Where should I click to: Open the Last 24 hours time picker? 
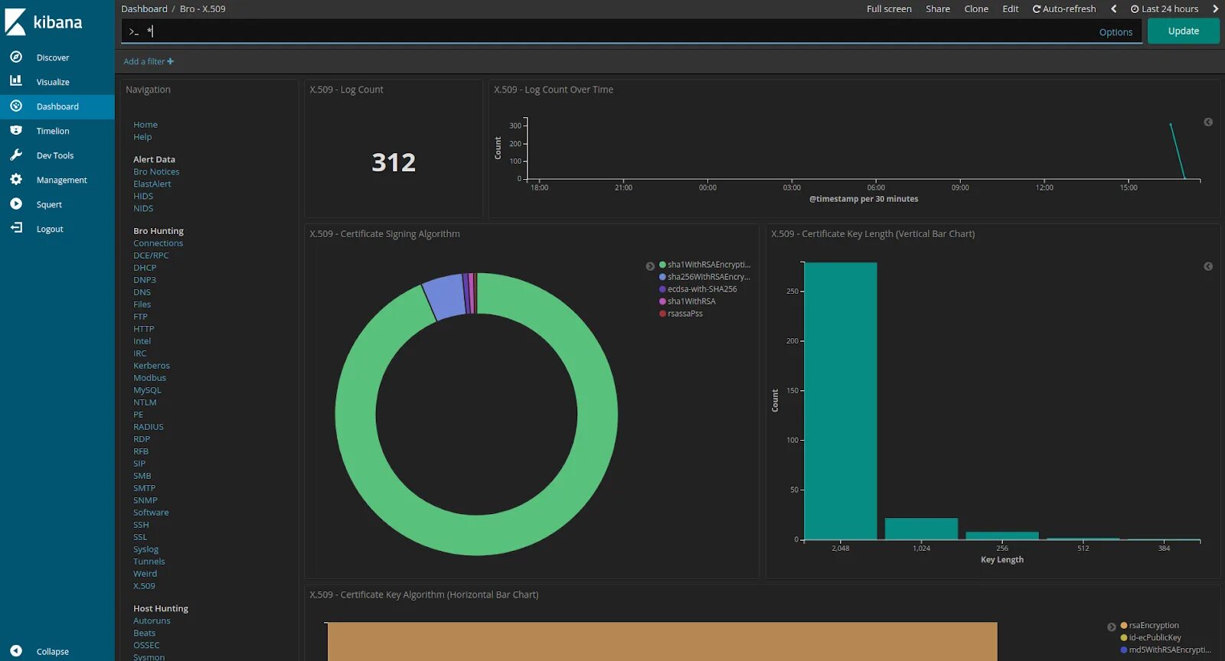(x=1165, y=9)
